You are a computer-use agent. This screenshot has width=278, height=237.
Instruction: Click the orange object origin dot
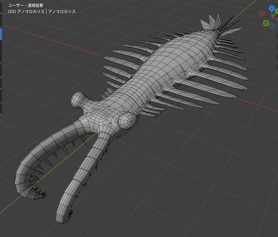click(165, 76)
